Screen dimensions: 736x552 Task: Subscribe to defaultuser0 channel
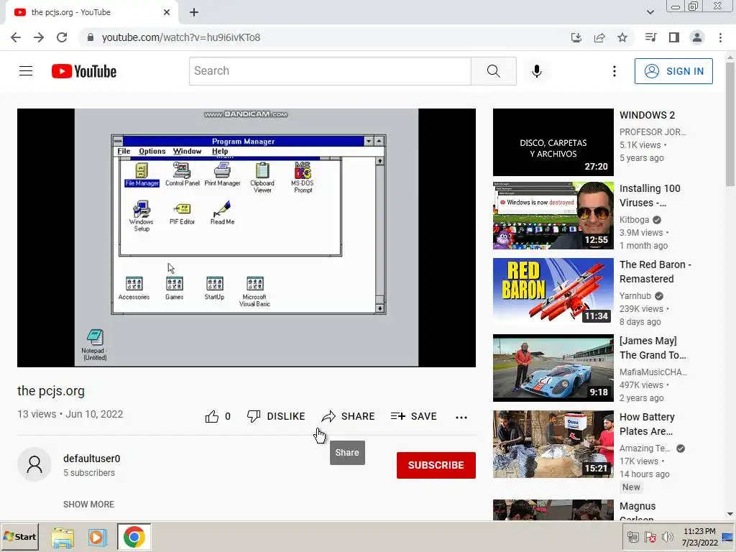tap(436, 465)
